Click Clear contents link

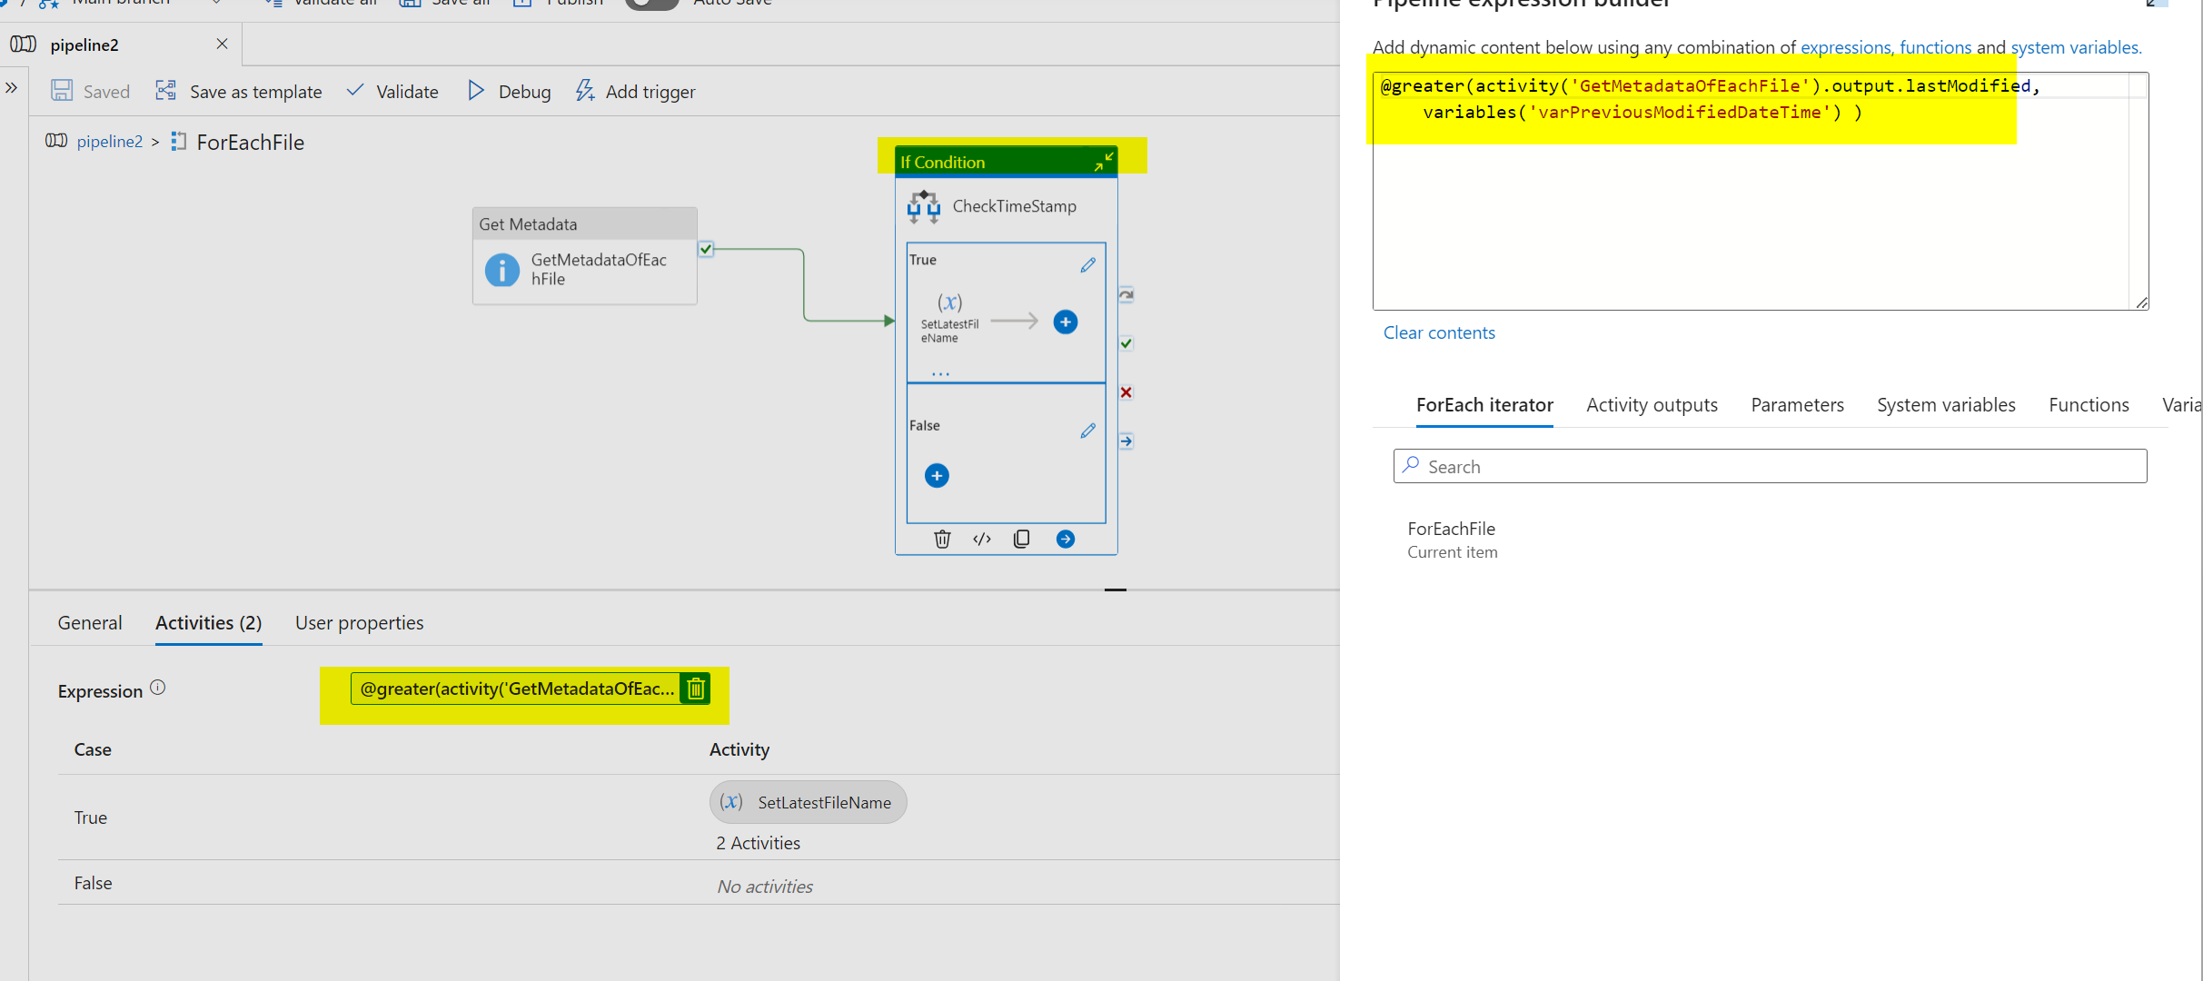tap(1438, 333)
